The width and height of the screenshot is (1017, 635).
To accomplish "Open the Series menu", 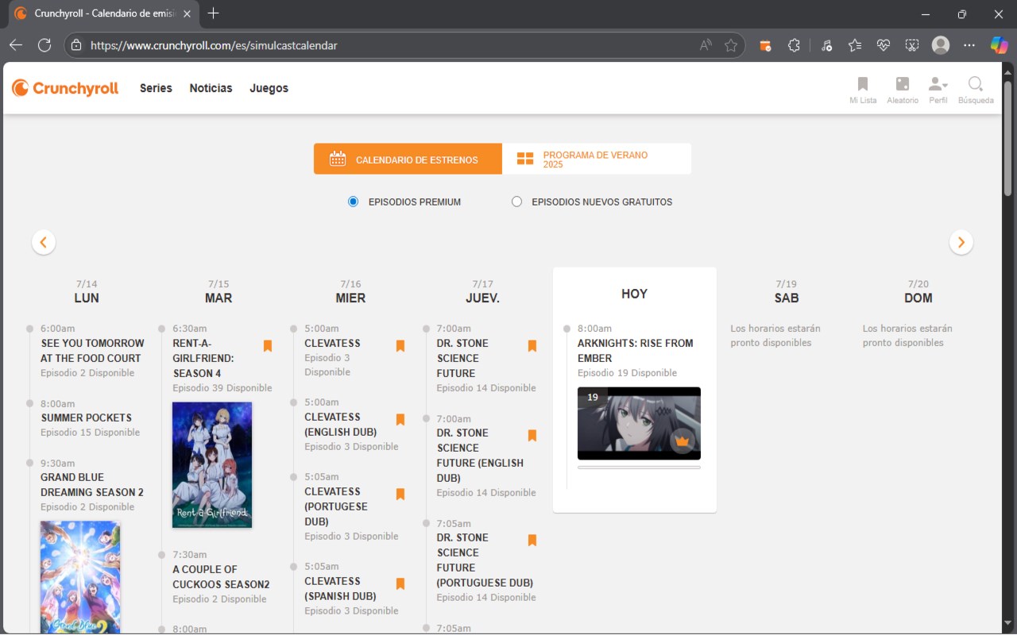I will (x=156, y=88).
